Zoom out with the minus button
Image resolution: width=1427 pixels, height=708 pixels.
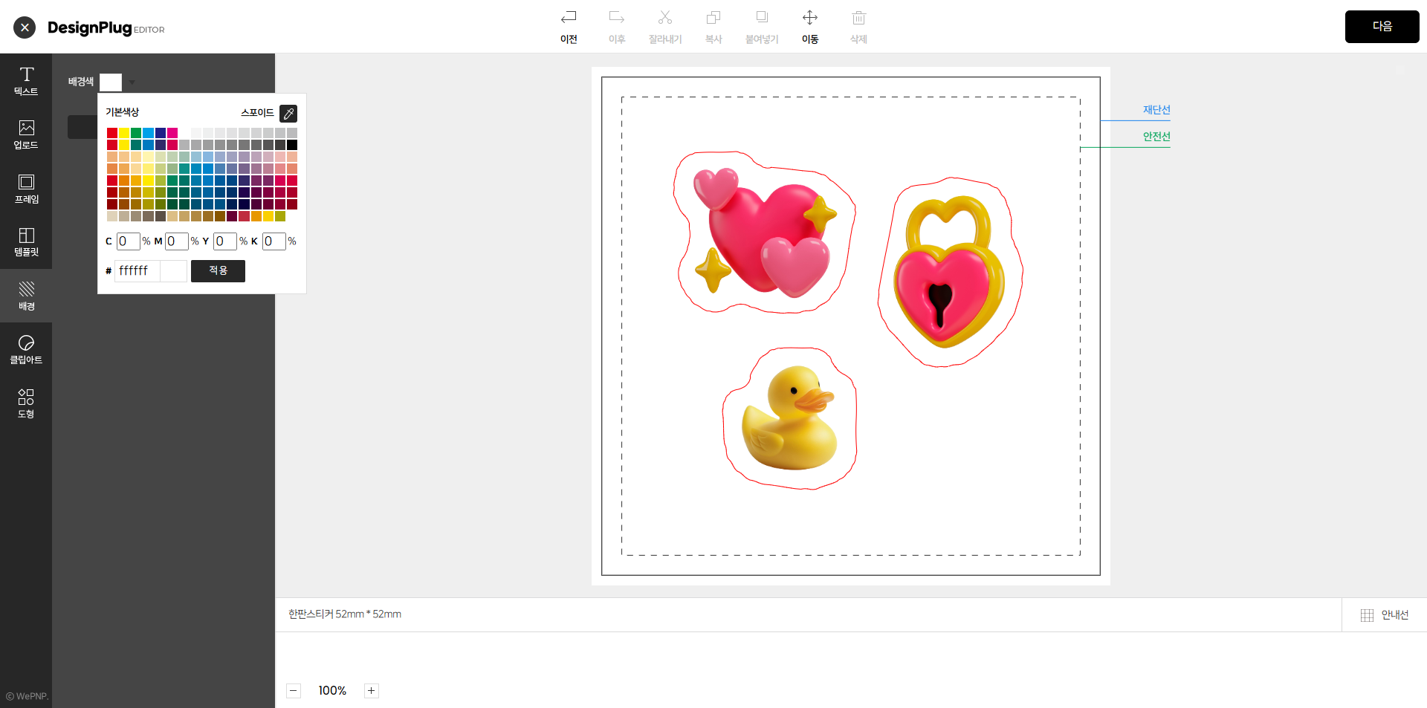[x=294, y=691]
